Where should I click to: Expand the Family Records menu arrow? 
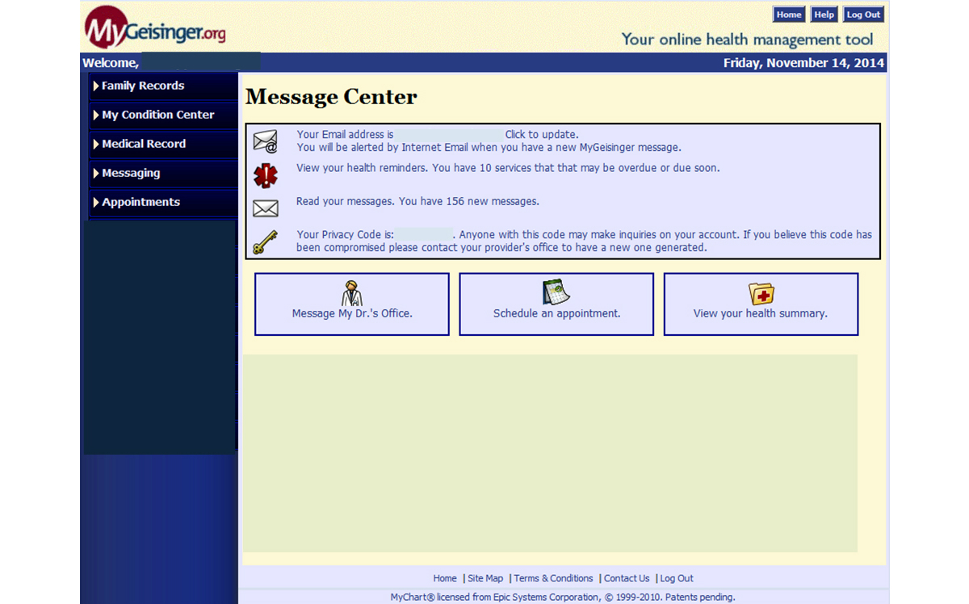coord(96,86)
